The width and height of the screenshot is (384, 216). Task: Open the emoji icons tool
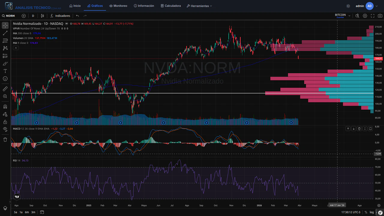[x=5, y=79]
